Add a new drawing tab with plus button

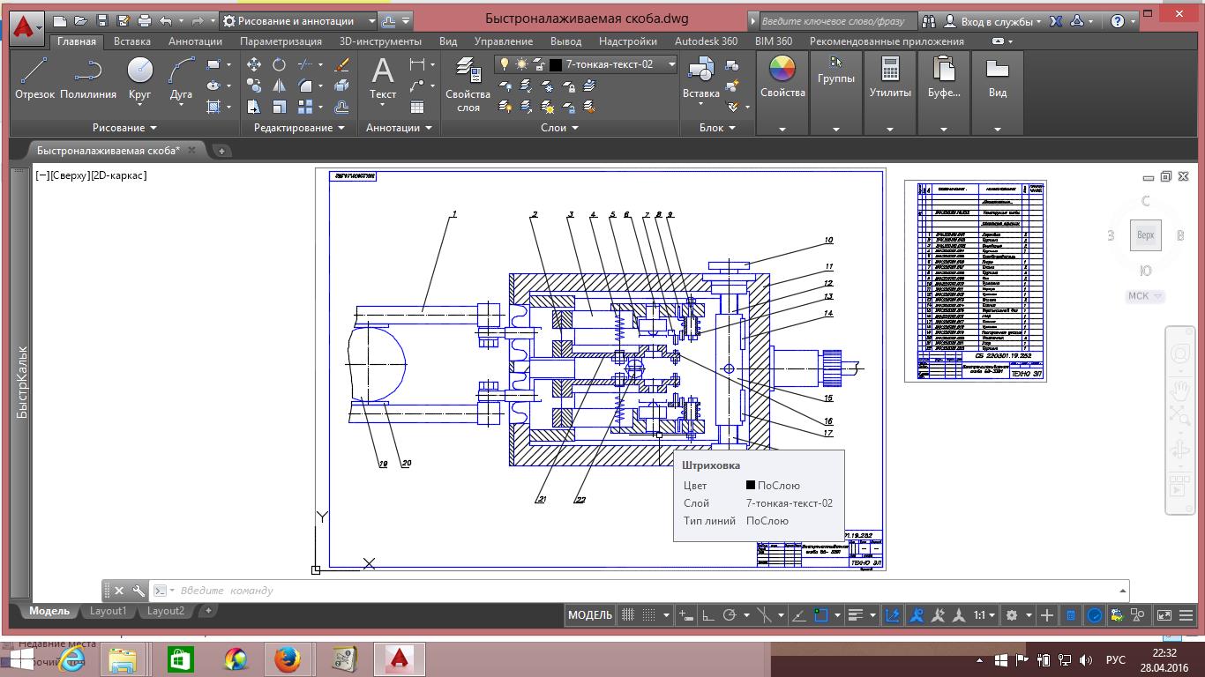pyautogui.click(x=221, y=151)
